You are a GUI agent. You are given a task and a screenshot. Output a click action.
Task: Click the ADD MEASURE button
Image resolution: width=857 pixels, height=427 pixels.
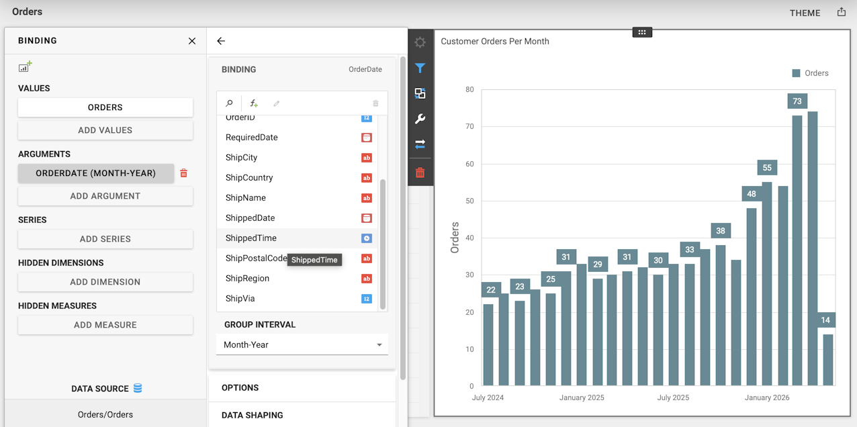105,325
